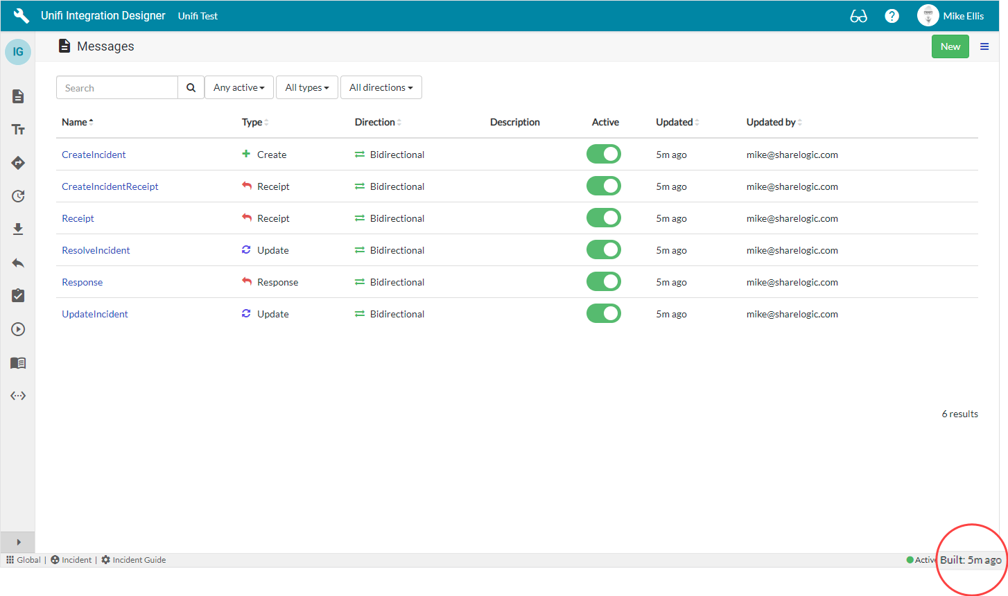Disable the ResolveIncident active toggle
This screenshot has width=1008, height=596.
coord(603,249)
